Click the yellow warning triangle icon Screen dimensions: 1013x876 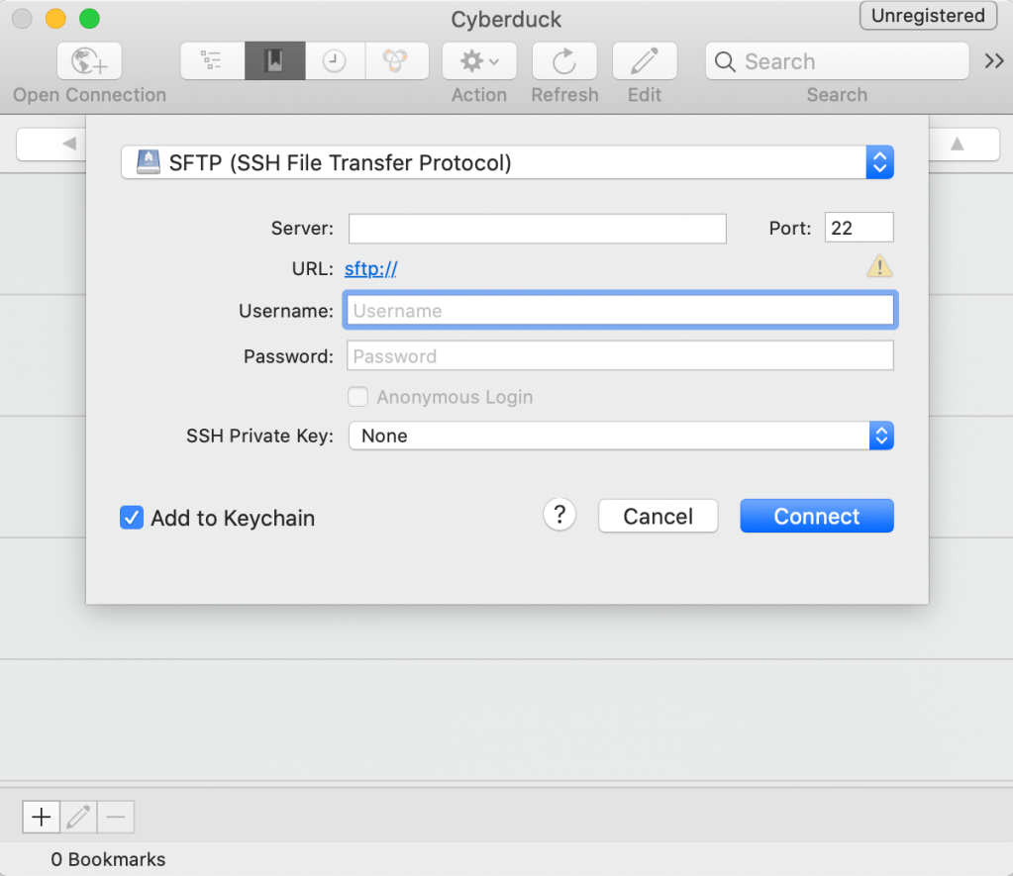point(879,266)
